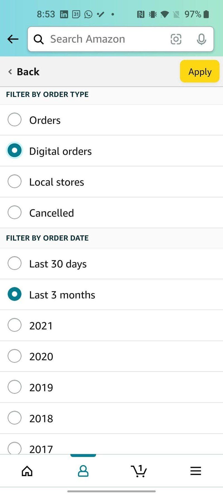Go to Home tab icon
Screen dimensions: 223x496
click(27, 471)
